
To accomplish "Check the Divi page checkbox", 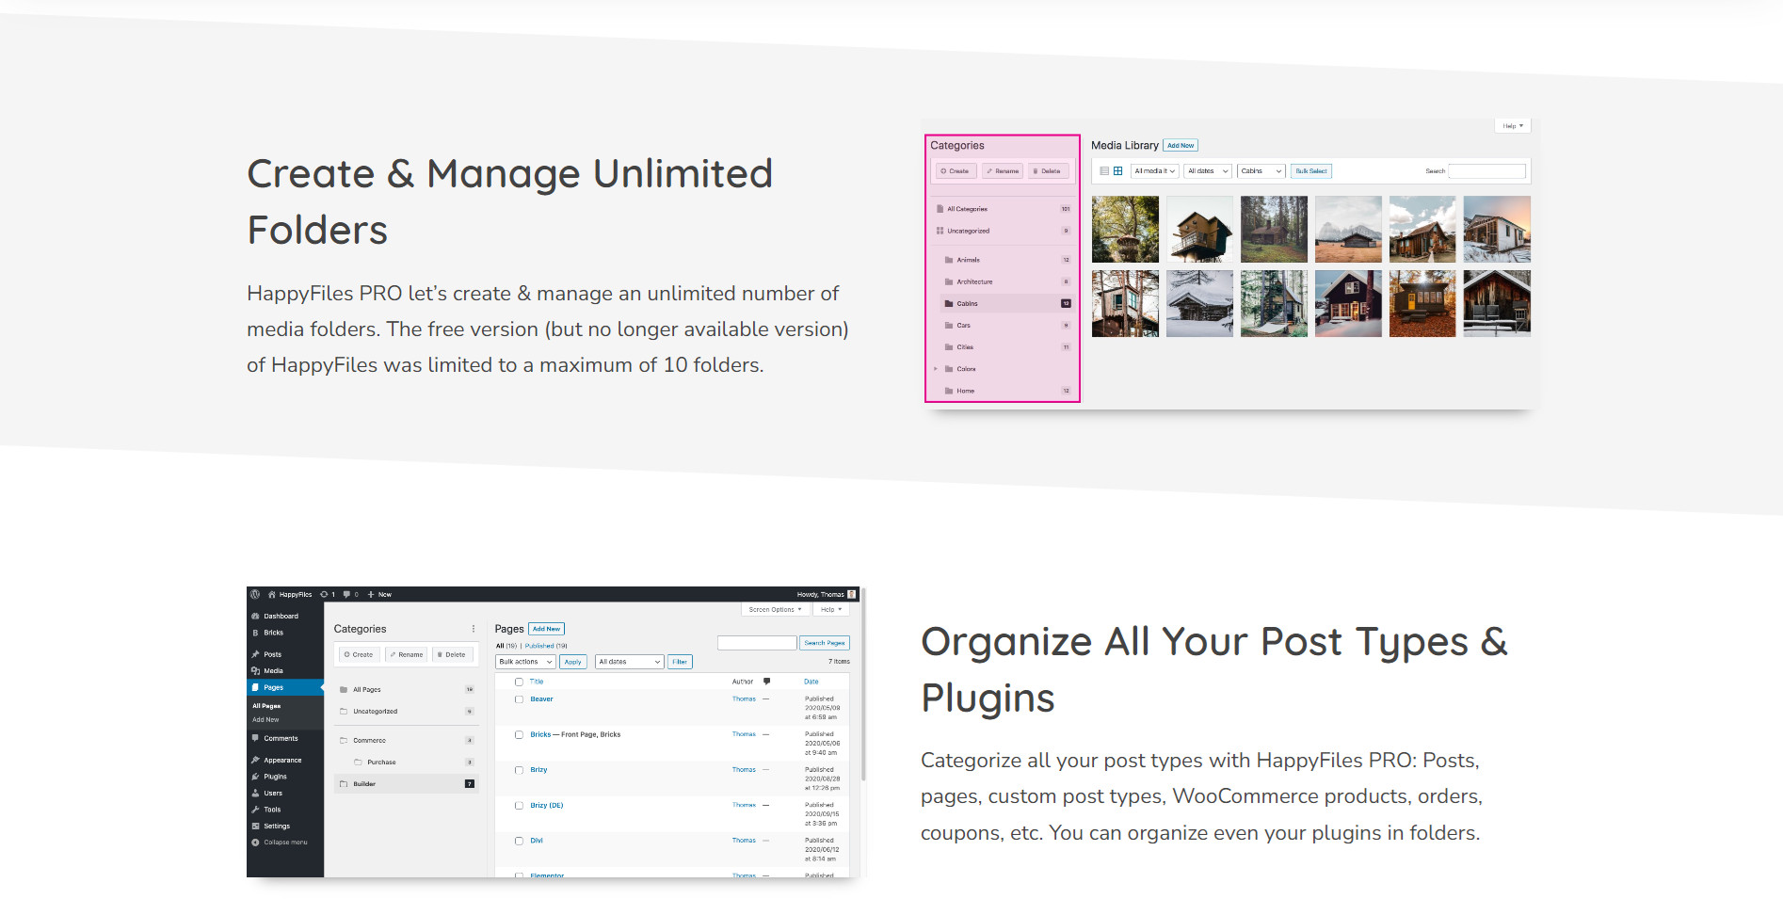I will pos(519,841).
